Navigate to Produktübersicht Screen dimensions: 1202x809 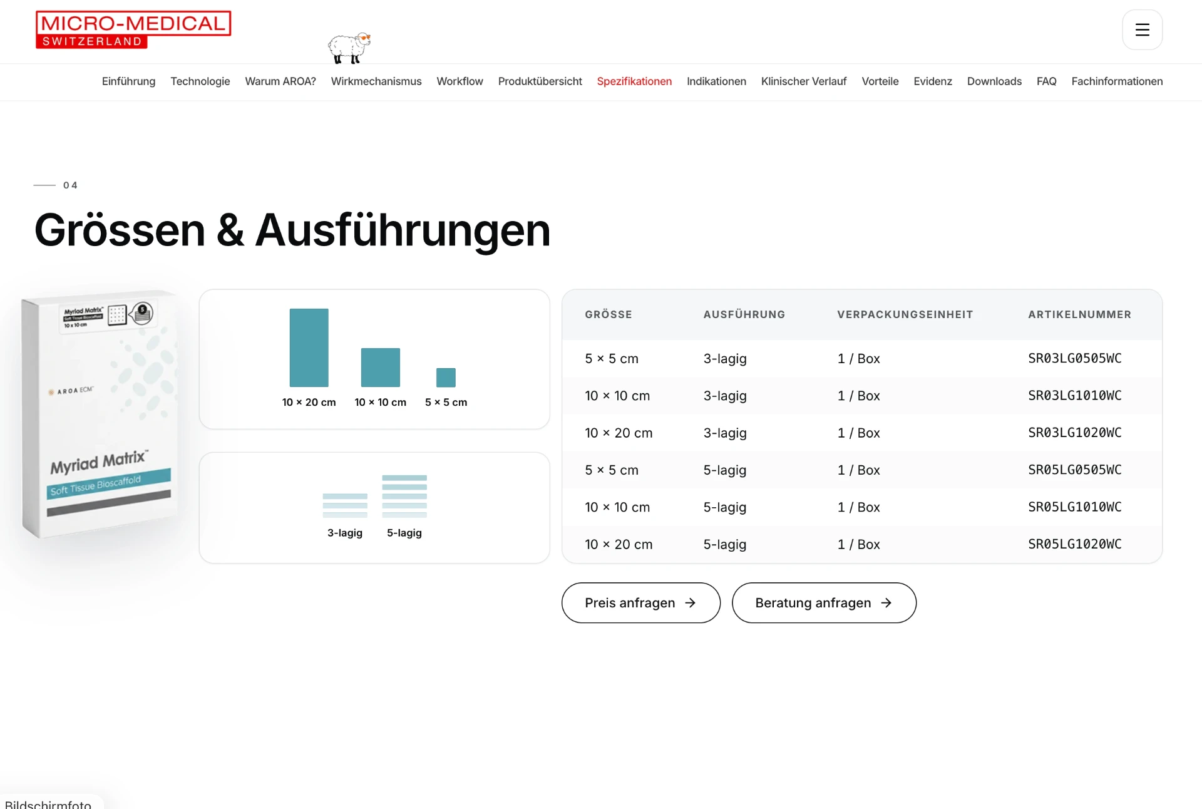click(540, 81)
